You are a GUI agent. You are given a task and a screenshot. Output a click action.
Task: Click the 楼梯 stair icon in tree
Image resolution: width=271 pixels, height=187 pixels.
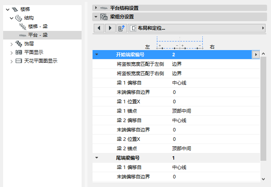[x=15, y=9]
